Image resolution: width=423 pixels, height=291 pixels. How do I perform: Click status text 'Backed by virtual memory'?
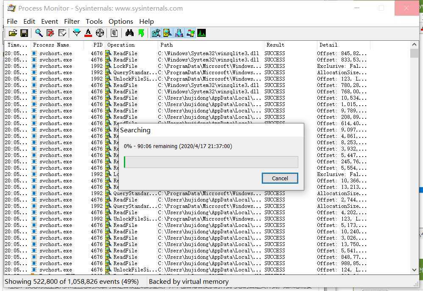pyautogui.click(x=189, y=282)
